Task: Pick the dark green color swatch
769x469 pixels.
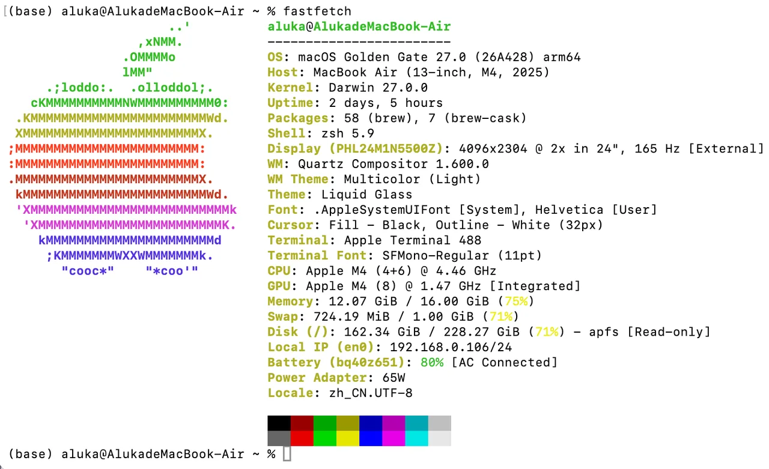Action: click(325, 423)
